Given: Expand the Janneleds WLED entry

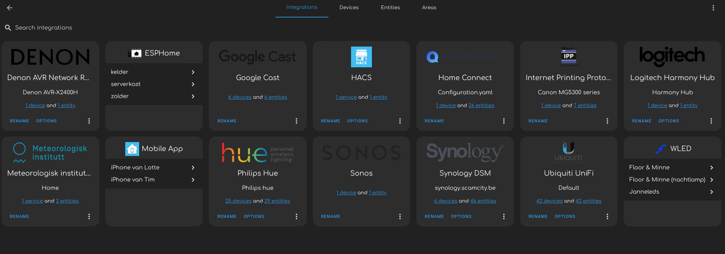Looking at the screenshot, I should 711,192.
